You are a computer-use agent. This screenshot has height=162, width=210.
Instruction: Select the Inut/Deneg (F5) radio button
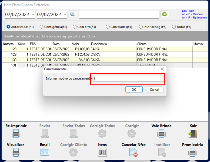coord(141,27)
